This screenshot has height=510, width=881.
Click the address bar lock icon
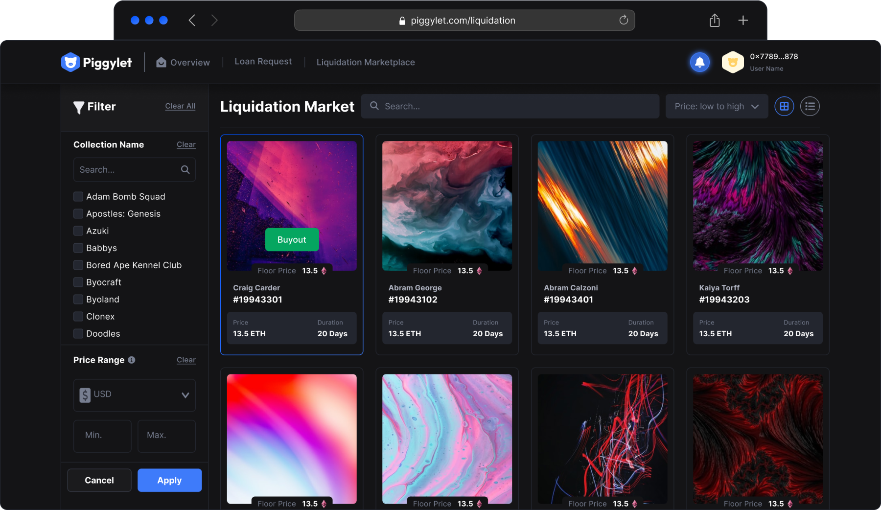[402, 21]
